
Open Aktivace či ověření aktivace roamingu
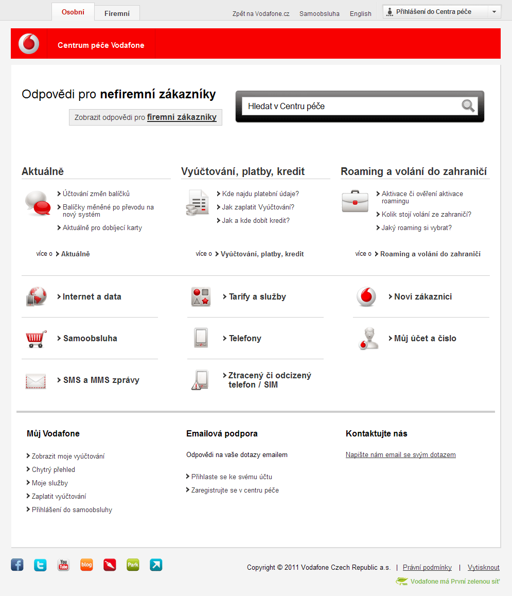click(422, 197)
